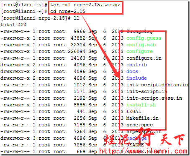Select the Makefile.in file name

(x=142, y=118)
